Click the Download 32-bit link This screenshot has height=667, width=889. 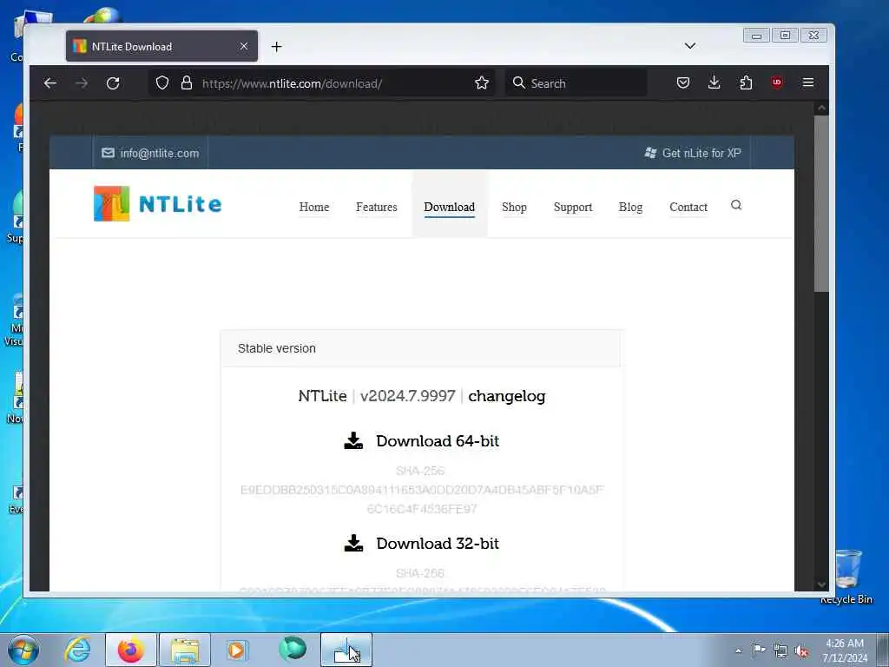coord(438,543)
